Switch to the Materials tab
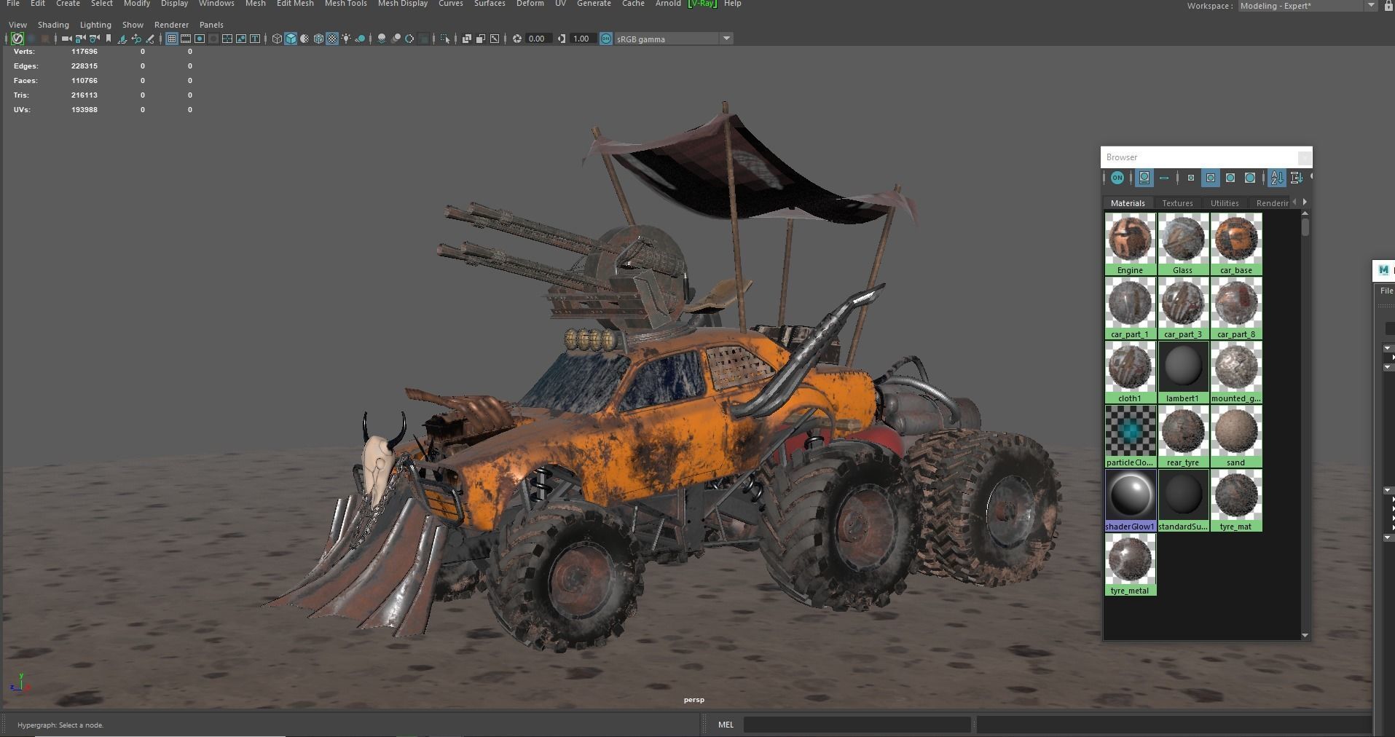Image resolution: width=1395 pixels, height=737 pixels. click(x=1128, y=203)
